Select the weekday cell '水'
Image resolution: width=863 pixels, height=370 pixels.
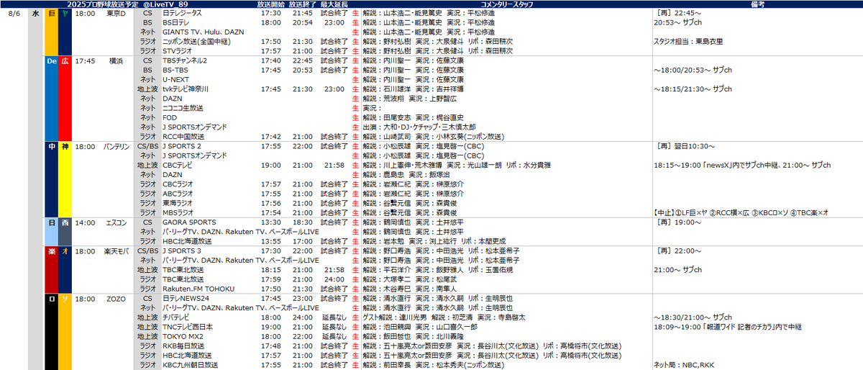click(35, 14)
